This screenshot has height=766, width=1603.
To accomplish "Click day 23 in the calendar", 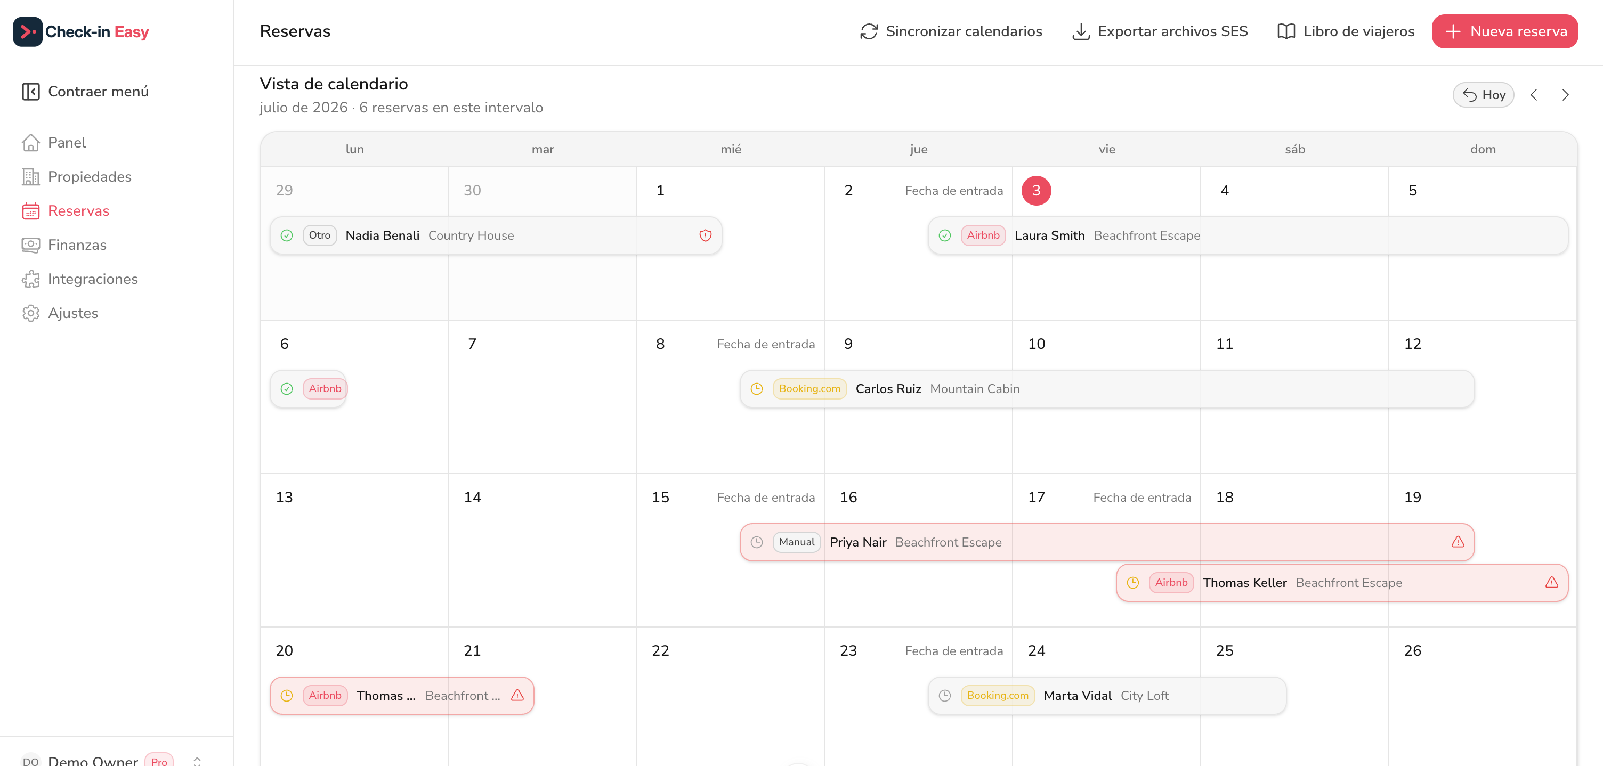I will [x=848, y=651].
